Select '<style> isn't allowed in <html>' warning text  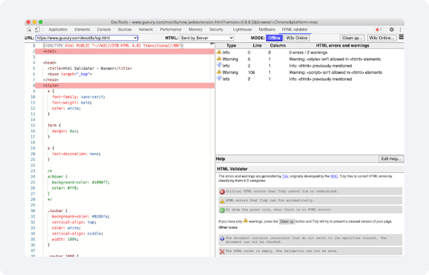coord(335,59)
